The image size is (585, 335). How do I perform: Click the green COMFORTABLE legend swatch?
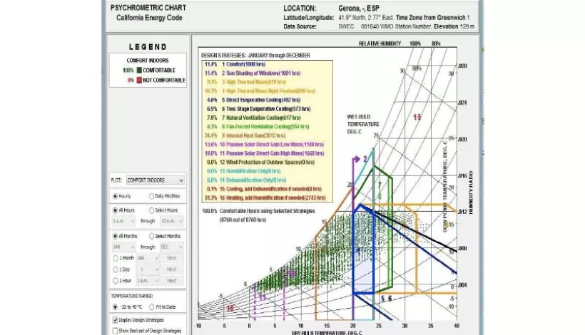(139, 70)
